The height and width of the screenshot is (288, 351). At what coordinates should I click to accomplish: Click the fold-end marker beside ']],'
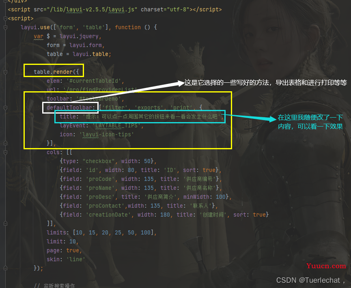point(5,224)
